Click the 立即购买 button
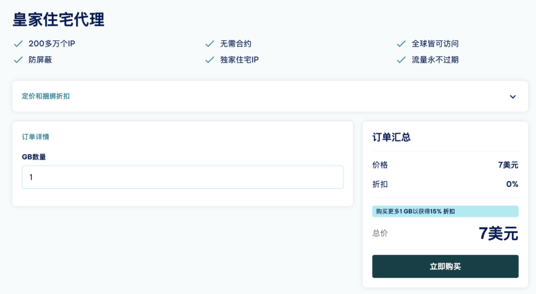This screenshot has width=536, height=294. tap(445, 266)
